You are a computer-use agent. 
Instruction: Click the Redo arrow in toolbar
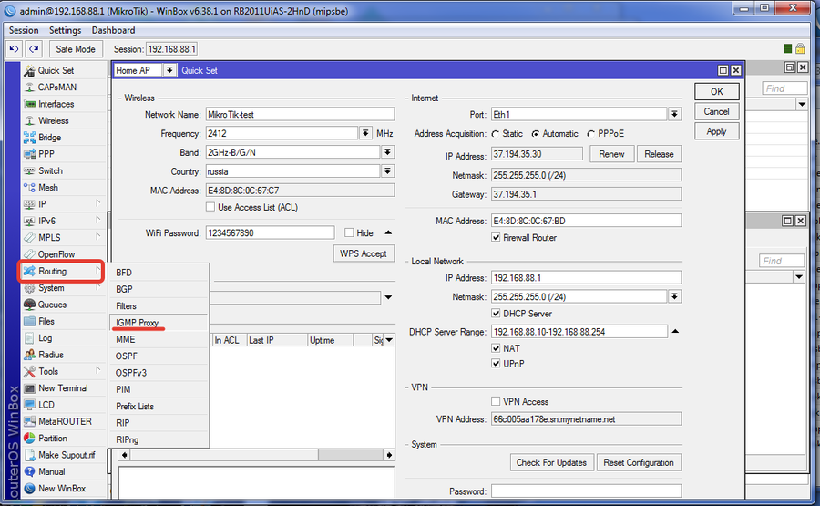(x=34, y=49)
